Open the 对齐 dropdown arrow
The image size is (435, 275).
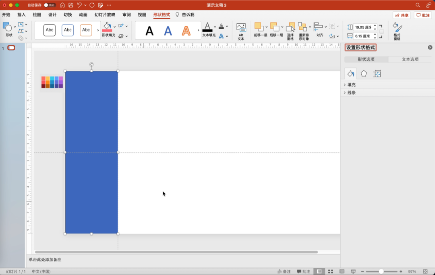pyautogui.click(x=326, y=27)
